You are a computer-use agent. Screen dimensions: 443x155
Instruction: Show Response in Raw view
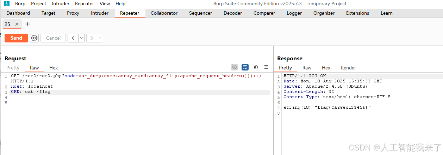(307, 68)
